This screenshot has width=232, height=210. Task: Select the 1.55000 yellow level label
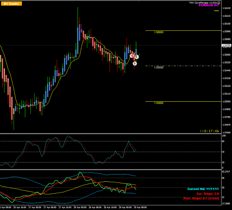159,103
